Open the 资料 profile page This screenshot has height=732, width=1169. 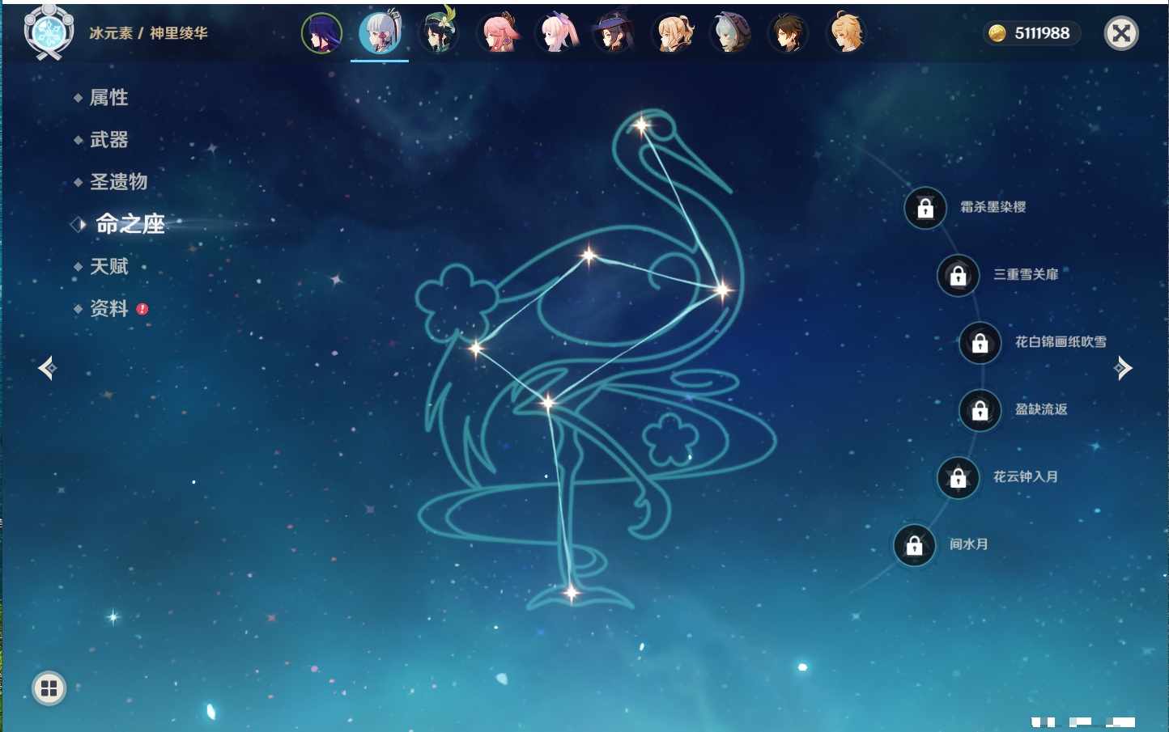pyautogui.click(x=108, y=308)
